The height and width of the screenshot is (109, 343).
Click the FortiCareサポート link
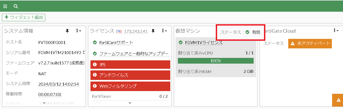click(x=116, y=42)
